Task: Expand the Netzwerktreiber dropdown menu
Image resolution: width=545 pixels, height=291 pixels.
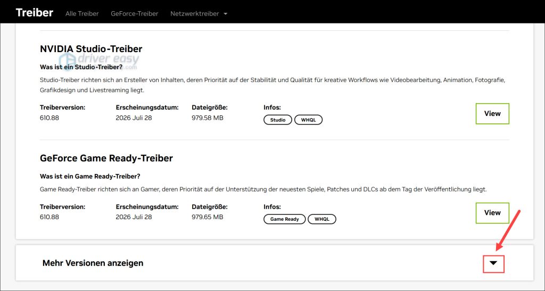Action: (x=199, y=13)
